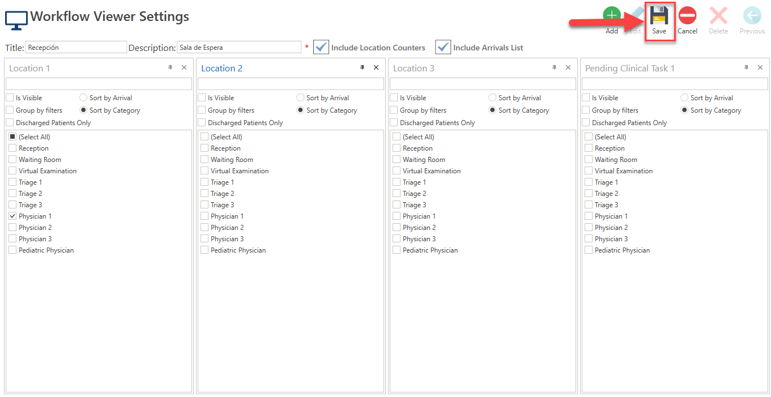Click the Title field containing Recepción
The width and height of the screenshot is (771, 397).
click(x=76, y=47)
